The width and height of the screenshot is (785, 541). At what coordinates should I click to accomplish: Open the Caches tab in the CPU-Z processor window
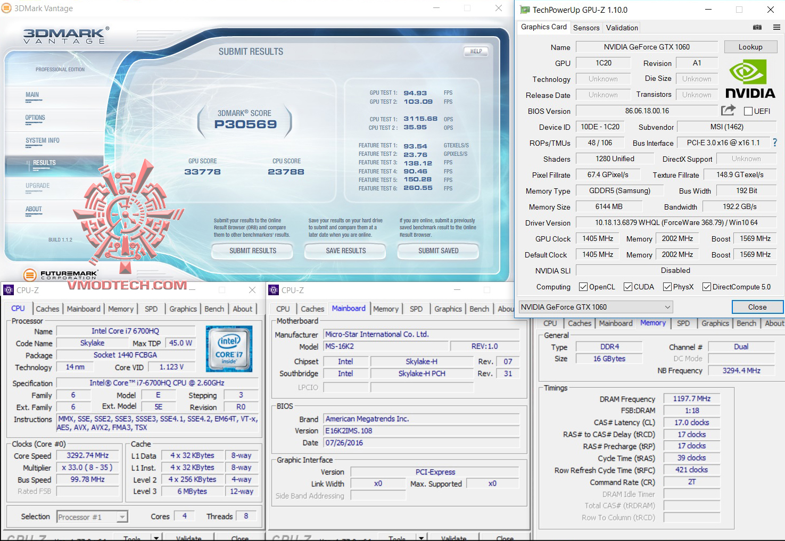[47, 309]
